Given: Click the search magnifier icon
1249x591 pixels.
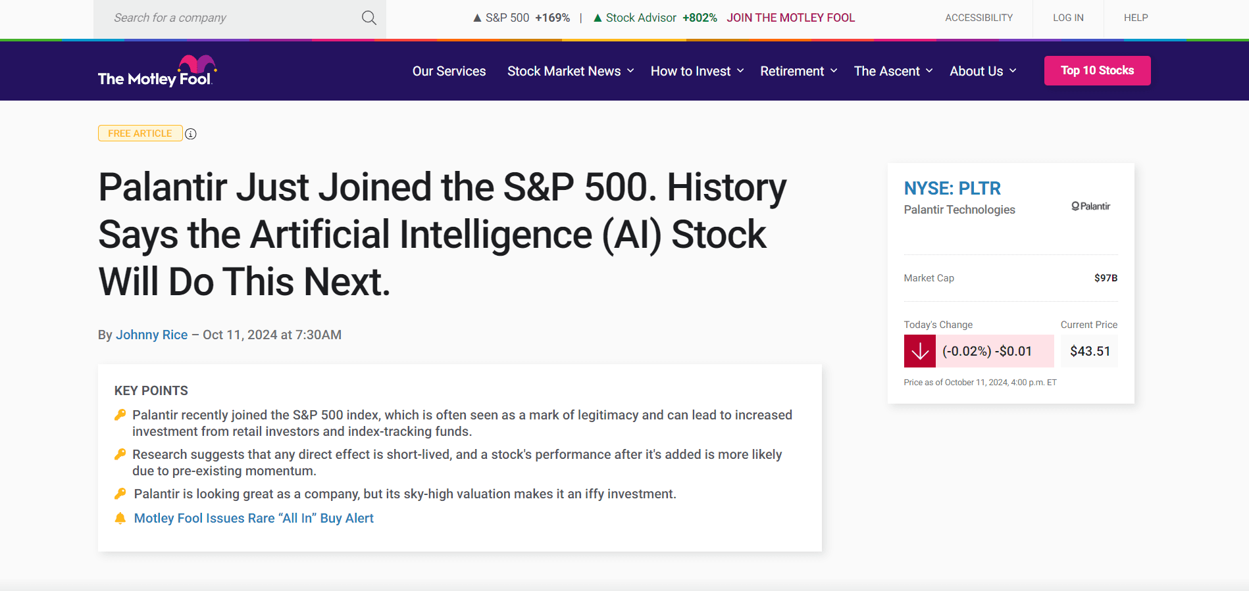Looking at the screenshot, I should pos(369,18).
